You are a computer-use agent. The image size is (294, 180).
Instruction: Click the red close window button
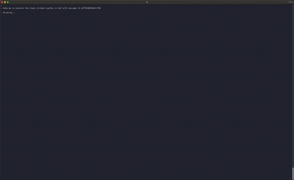(x=2, y=2)
